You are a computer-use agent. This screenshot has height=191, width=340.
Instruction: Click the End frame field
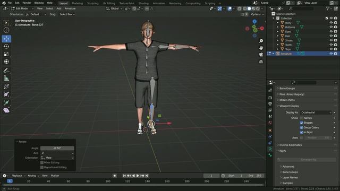coord(256,176)
